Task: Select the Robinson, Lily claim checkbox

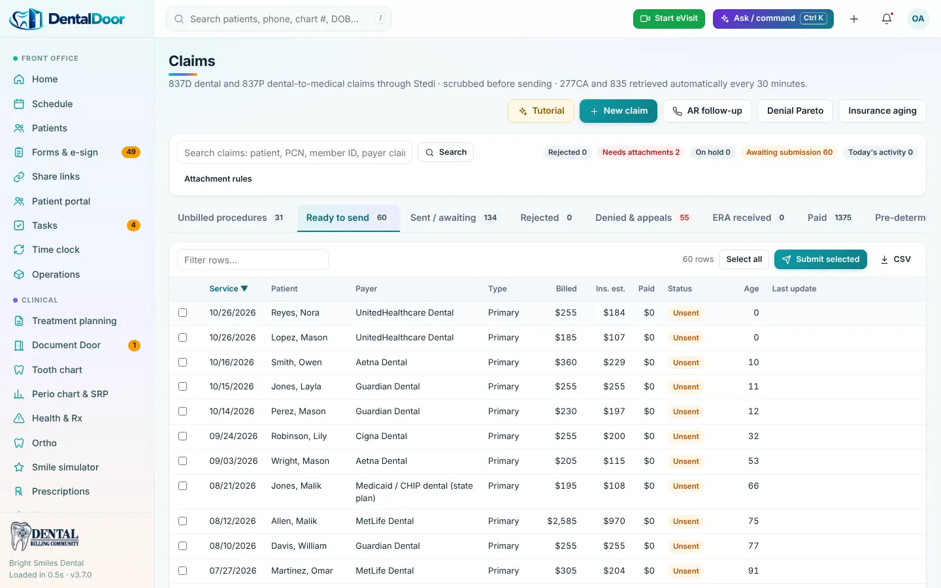Action: (x=183, y=436)
